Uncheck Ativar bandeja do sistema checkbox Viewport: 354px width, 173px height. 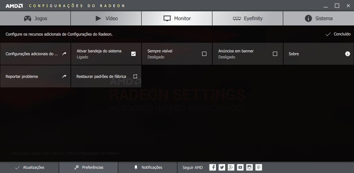[133, 54]
